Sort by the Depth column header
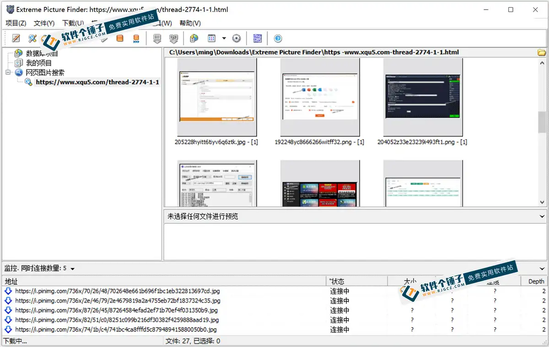 click(534, 281)
